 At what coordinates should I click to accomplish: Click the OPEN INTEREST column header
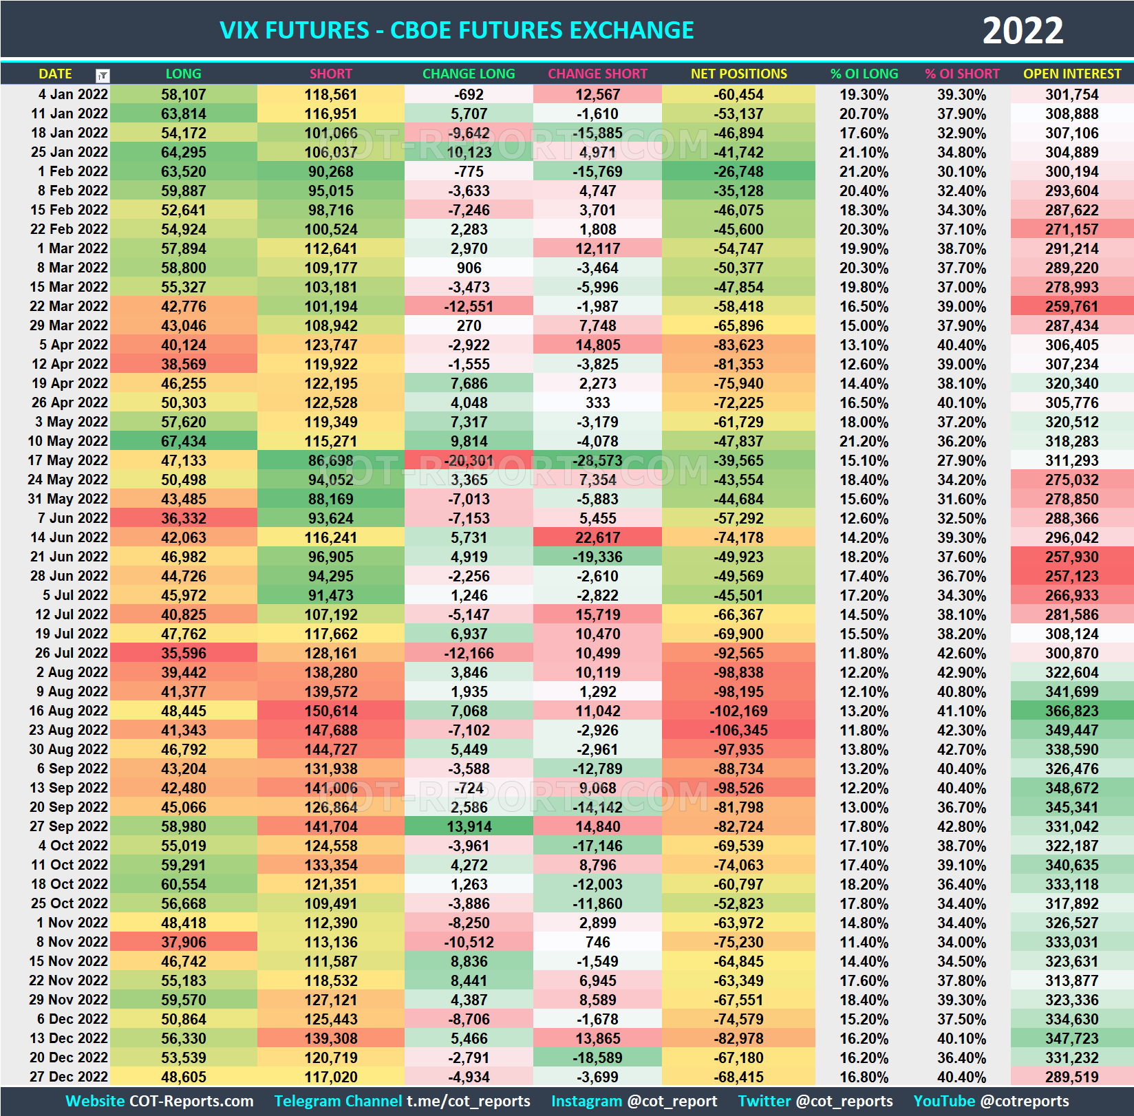pyautogui.click(x=1072, y=74)
